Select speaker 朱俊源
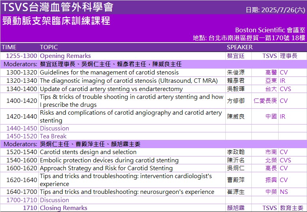 pyautogui.click(x=236, y=73)
